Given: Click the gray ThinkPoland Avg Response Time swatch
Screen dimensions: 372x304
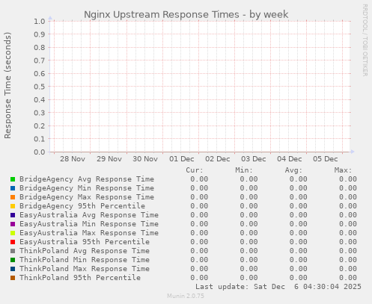Looking at the screenshot, I should tap(13, 251).
